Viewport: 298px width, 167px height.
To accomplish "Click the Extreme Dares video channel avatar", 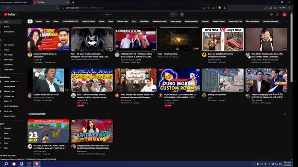I will 30,55.
